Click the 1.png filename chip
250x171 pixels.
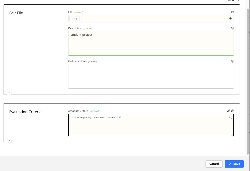click(x=75, y=18)
